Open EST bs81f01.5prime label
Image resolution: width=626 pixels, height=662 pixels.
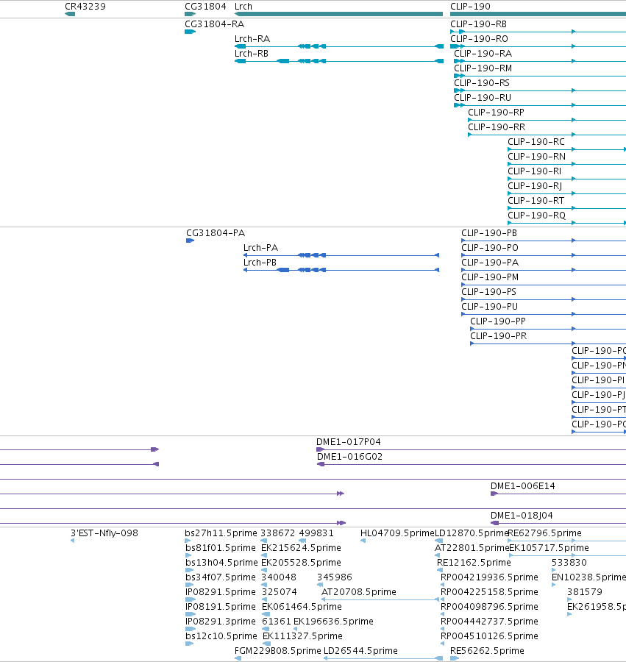(x=221, y=548)
